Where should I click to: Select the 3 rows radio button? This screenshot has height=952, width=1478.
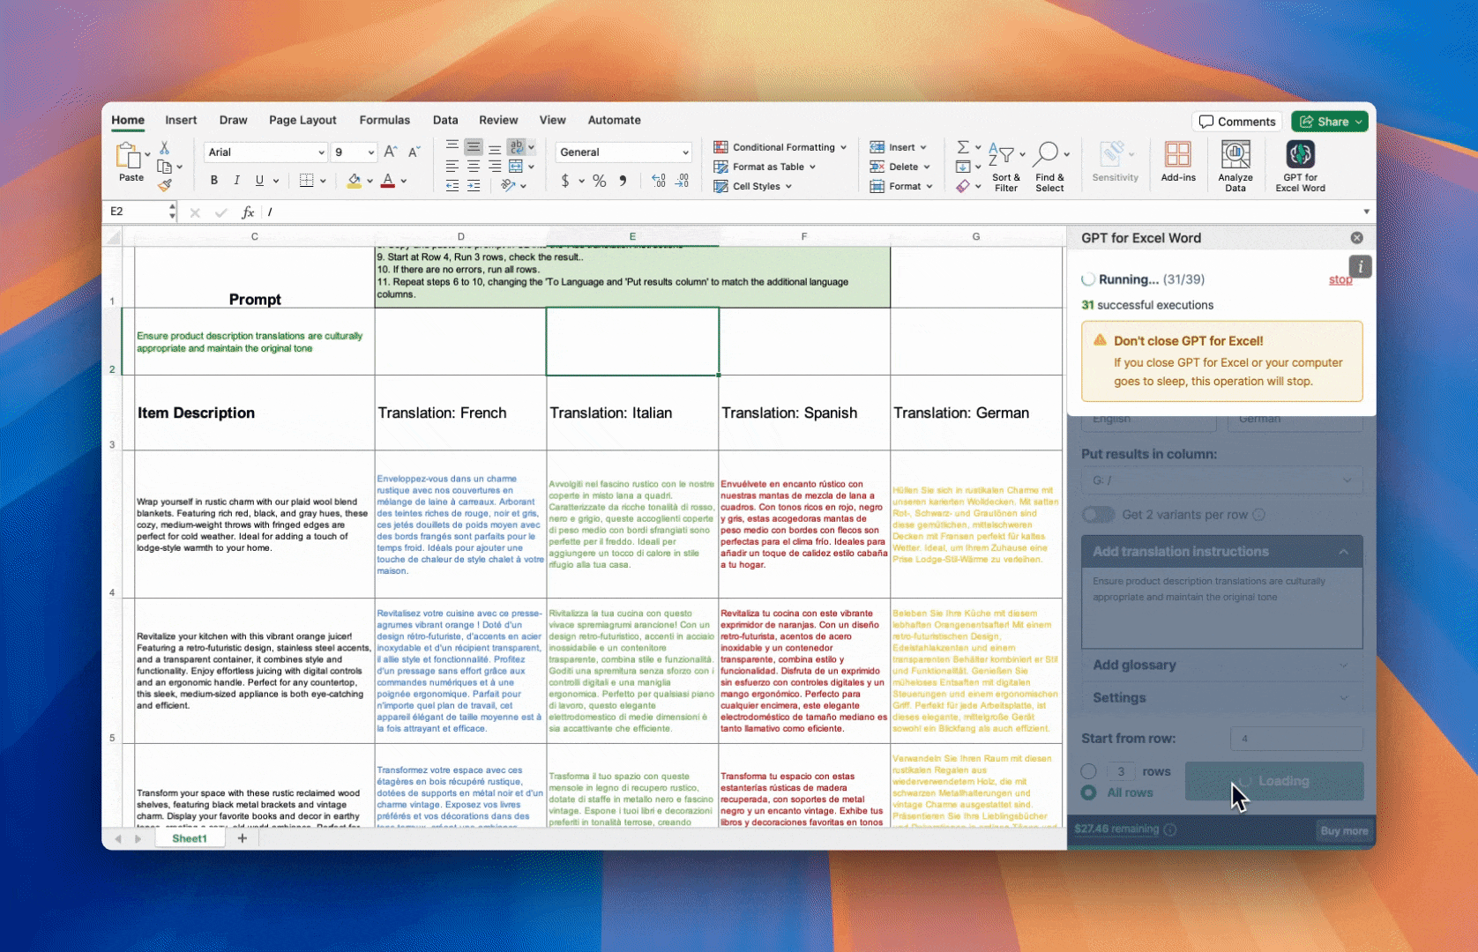tap(1089, 771)
